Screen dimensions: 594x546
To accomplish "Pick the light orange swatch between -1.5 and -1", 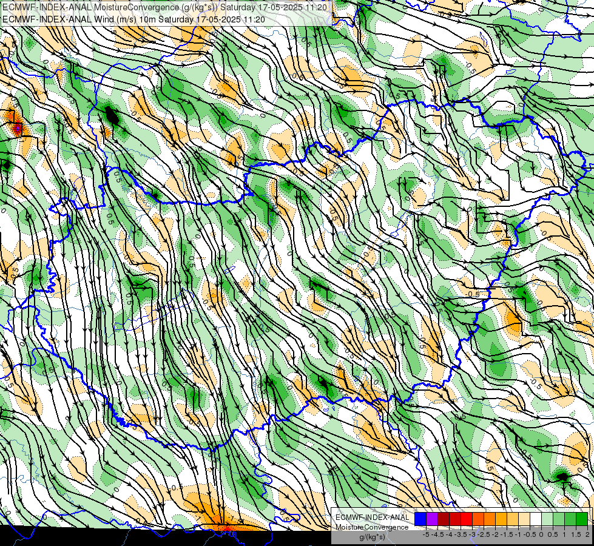I will [513, 519].
